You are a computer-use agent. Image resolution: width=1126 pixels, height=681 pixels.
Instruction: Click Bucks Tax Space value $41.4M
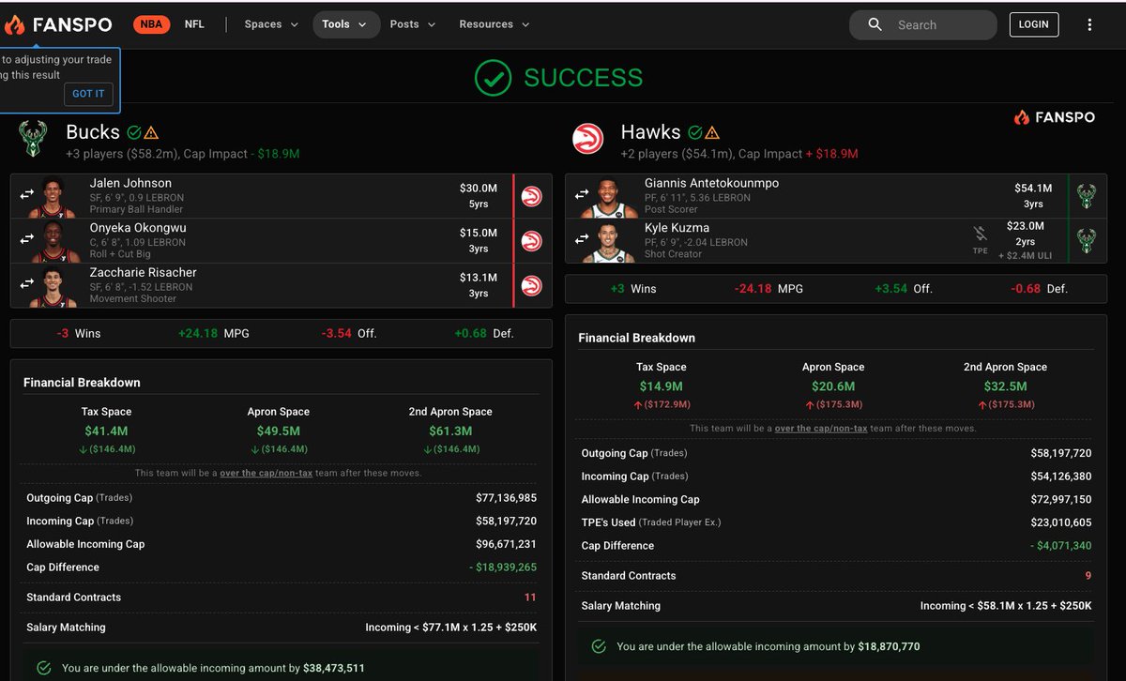coord(106,431)
